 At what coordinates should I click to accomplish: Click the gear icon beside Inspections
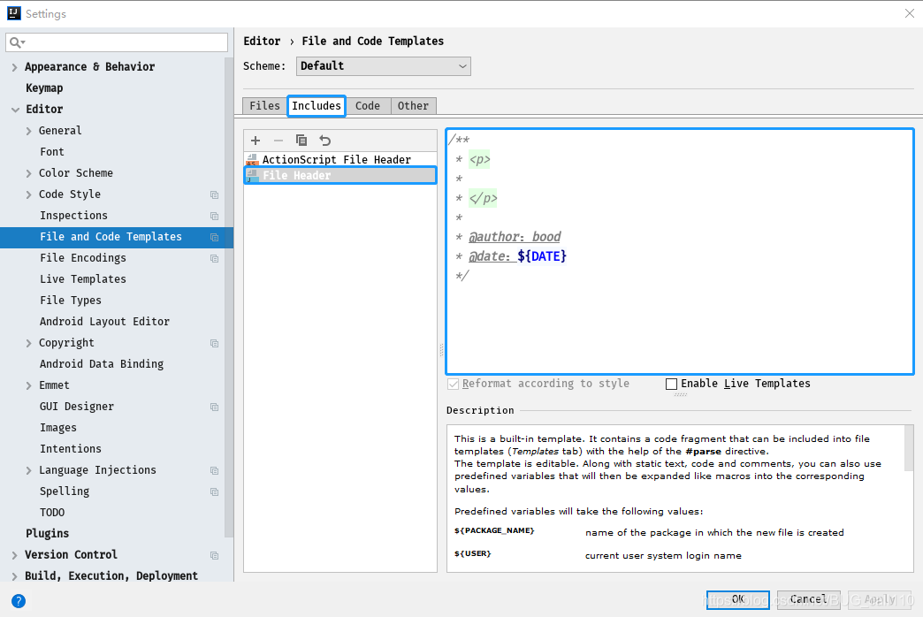coord(212,215)
